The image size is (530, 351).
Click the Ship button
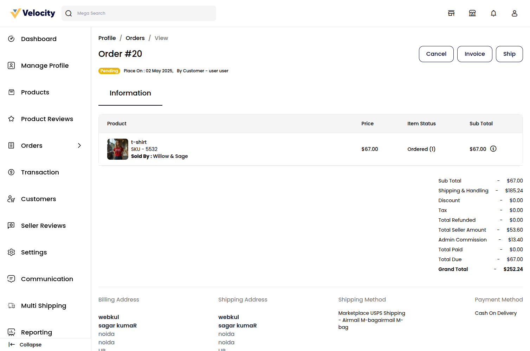tap(509, 54)
